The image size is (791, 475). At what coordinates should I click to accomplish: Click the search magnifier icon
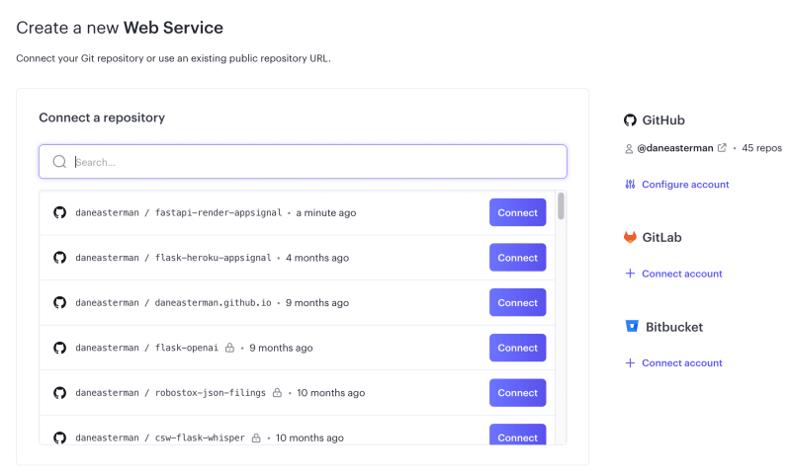pos(59,162)
